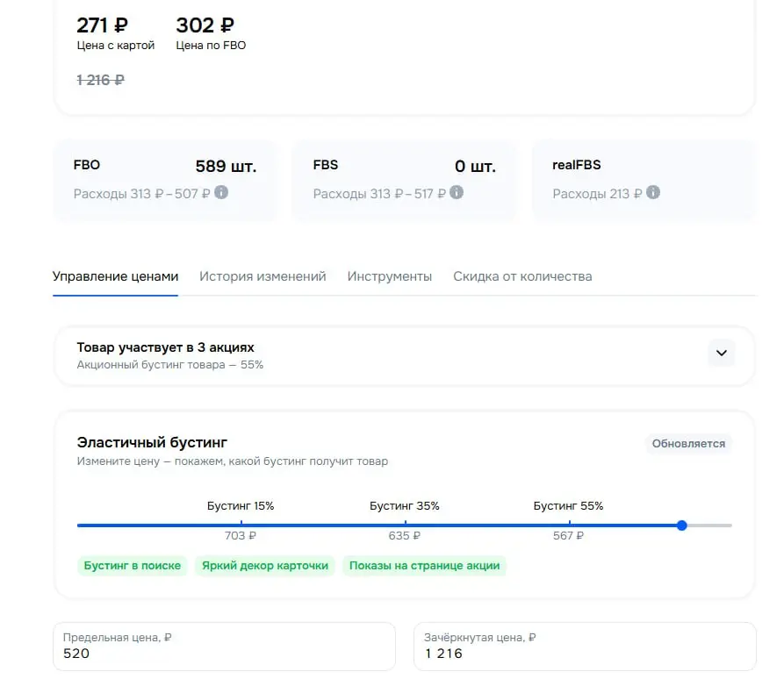Click the "302 ₽" FBO price
Image resolution: width=784 pixels, height=679 pixels.
coord(205,25)
